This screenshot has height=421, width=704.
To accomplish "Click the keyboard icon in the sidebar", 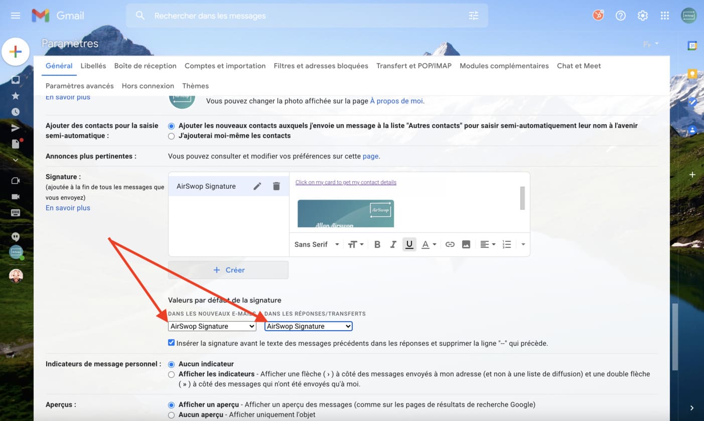I will click(16, 213).
